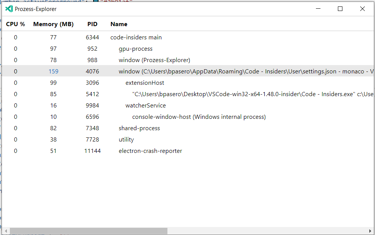Select the window settings.json - monaco row
The height and width of the screenshot is (235, 375).
188,72
